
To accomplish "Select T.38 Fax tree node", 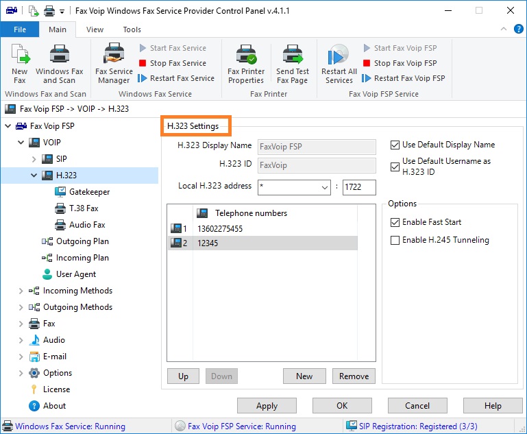I will [77, 208].
